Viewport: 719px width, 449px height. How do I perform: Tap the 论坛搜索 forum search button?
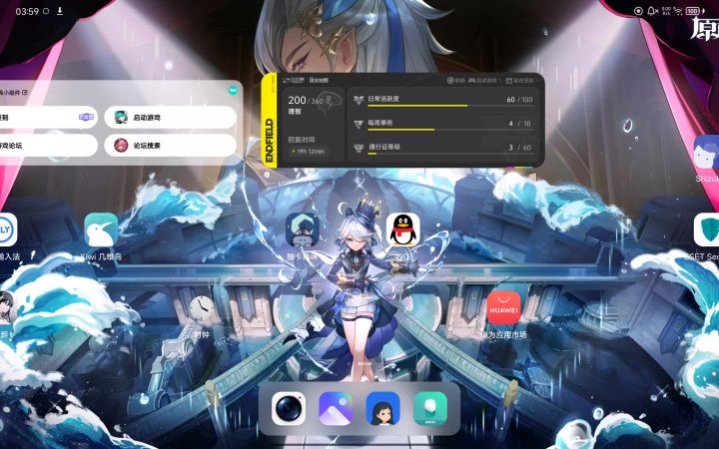click(x=170, y=146)
